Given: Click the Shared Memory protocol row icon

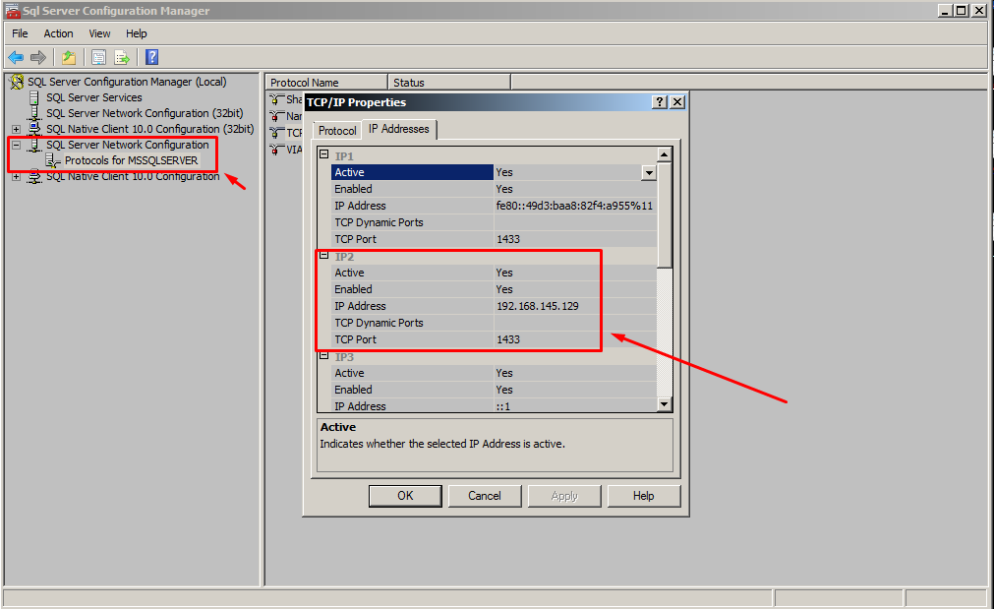Looking at the screenshot, I should (276, 99).
